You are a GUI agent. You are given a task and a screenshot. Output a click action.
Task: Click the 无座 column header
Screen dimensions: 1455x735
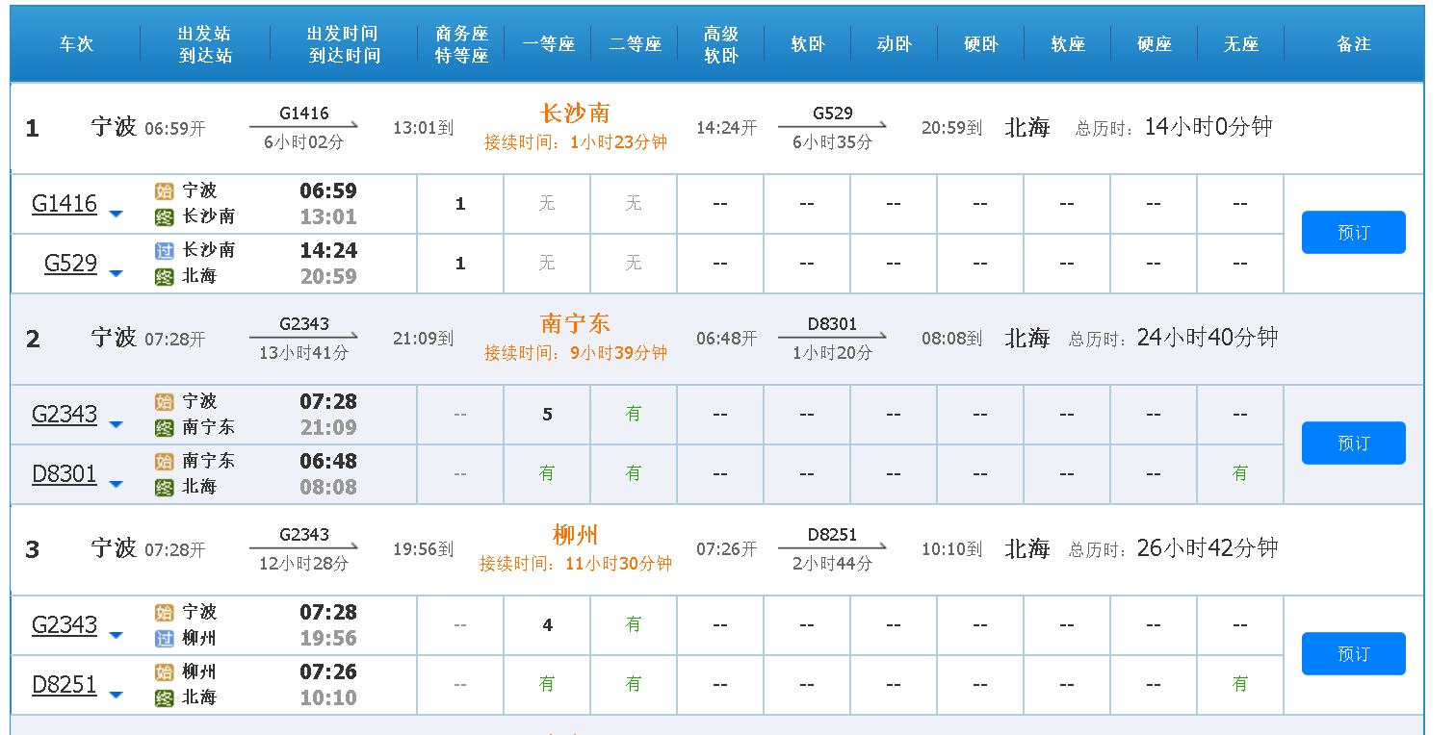[x=1240, y=44]
